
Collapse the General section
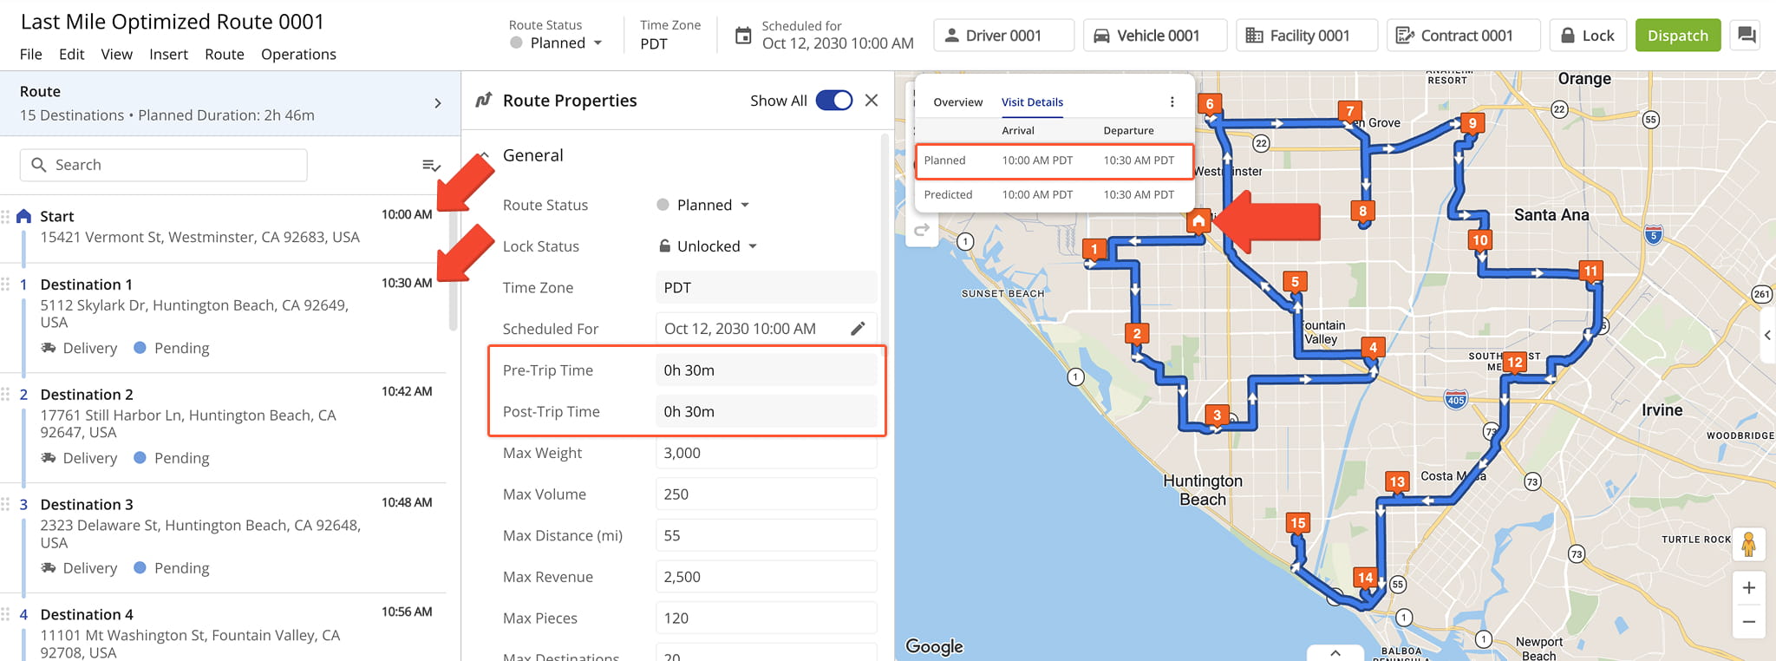point(484,155)
